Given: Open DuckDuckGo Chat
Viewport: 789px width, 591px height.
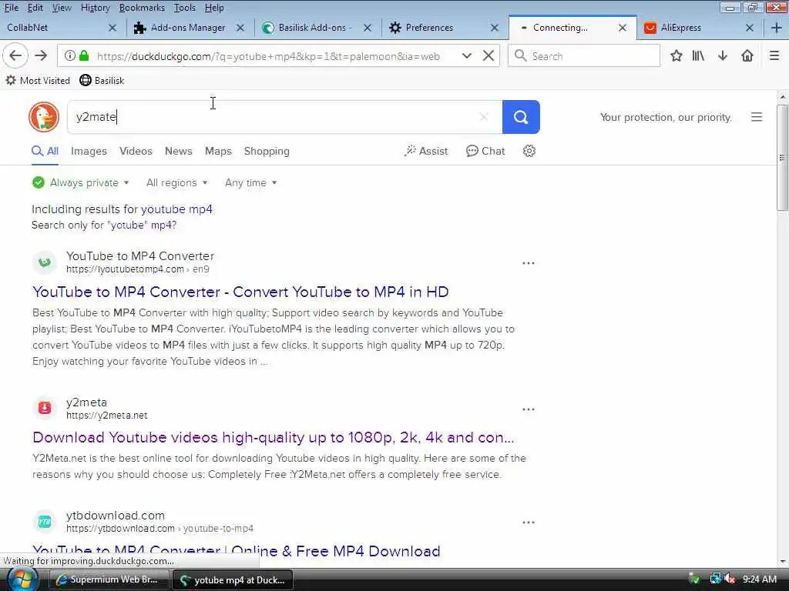Looking at the screenshot, I should coord(485,151).
